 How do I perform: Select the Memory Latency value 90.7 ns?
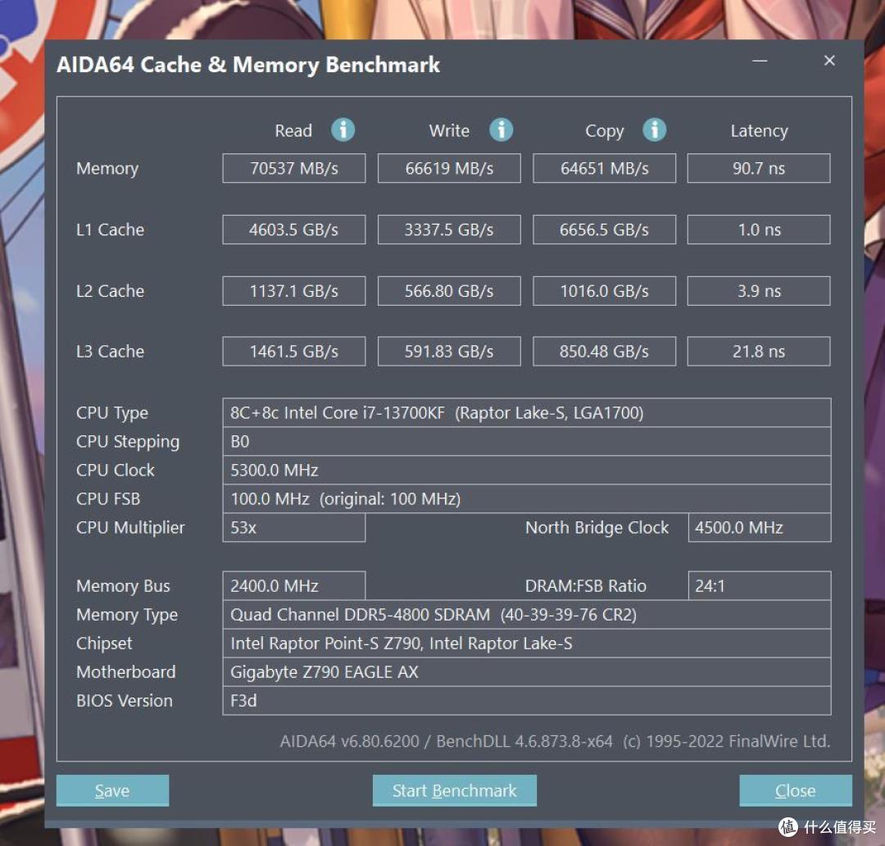tap(759, 168)
